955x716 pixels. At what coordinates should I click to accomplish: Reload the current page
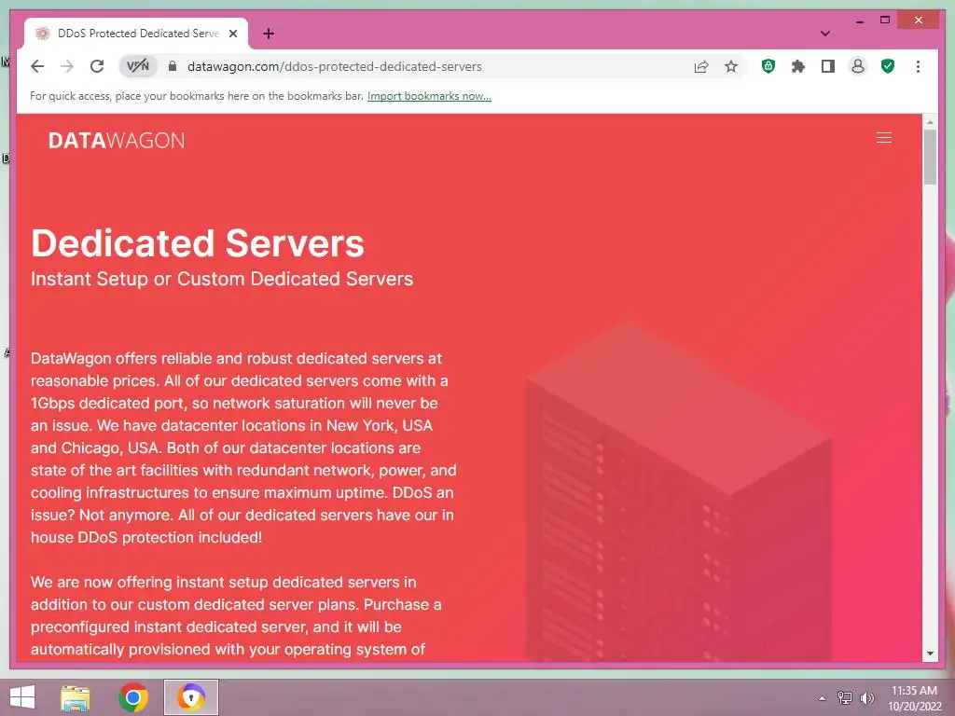pyautogui.click(x=97, y=66)
